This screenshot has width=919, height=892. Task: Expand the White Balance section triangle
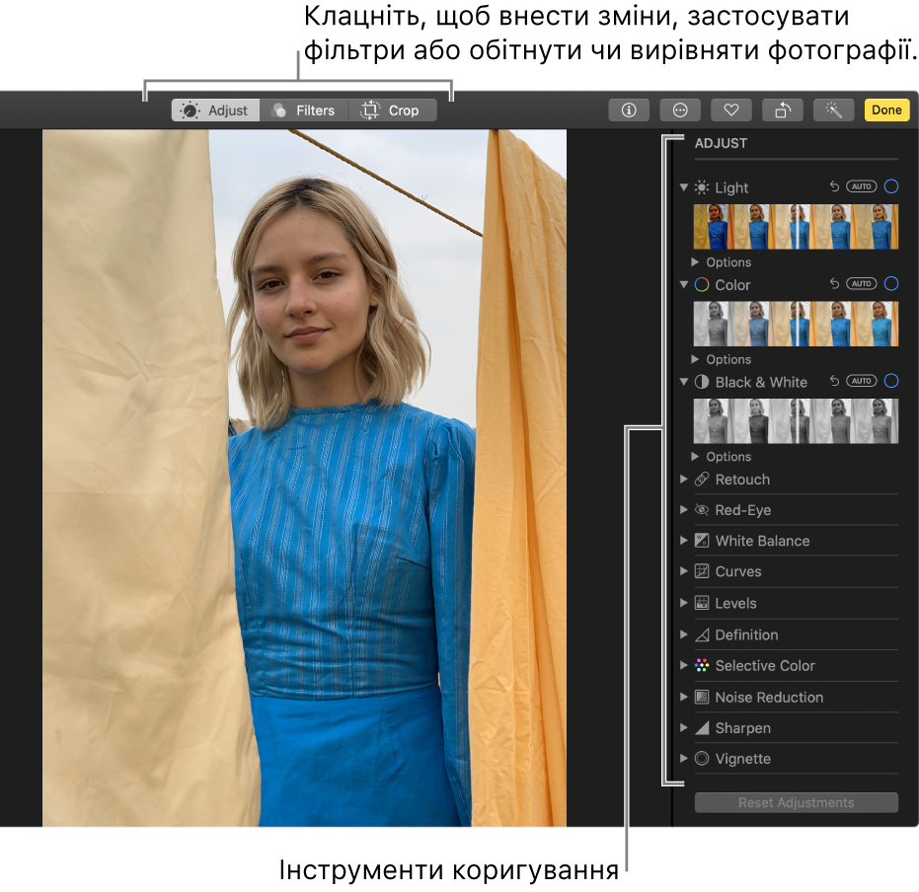click(x=683, y=541)
